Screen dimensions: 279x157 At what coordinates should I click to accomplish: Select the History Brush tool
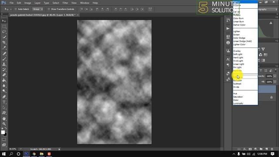(x=4, y=70)
